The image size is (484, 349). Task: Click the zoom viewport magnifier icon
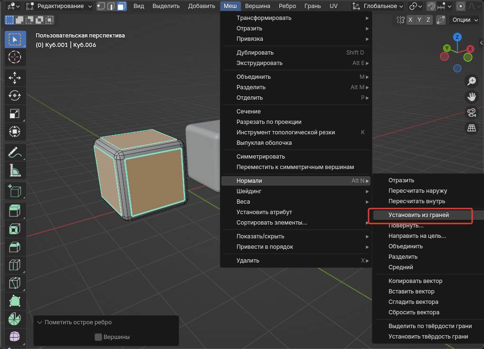click(x=471, y=81)
